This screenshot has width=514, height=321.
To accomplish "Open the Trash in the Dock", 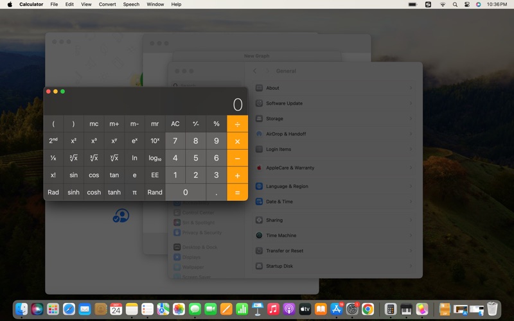I will click(492, 309).
